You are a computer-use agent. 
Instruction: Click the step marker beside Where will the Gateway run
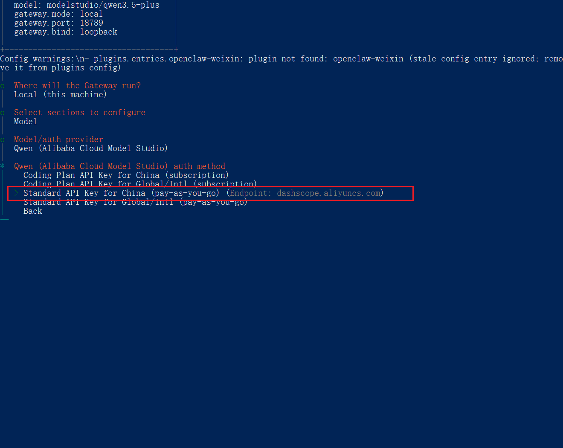coord(3,86)
